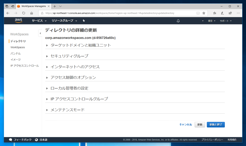Open browser home page icon
This screenshot has width=246, height=146.
32,13
